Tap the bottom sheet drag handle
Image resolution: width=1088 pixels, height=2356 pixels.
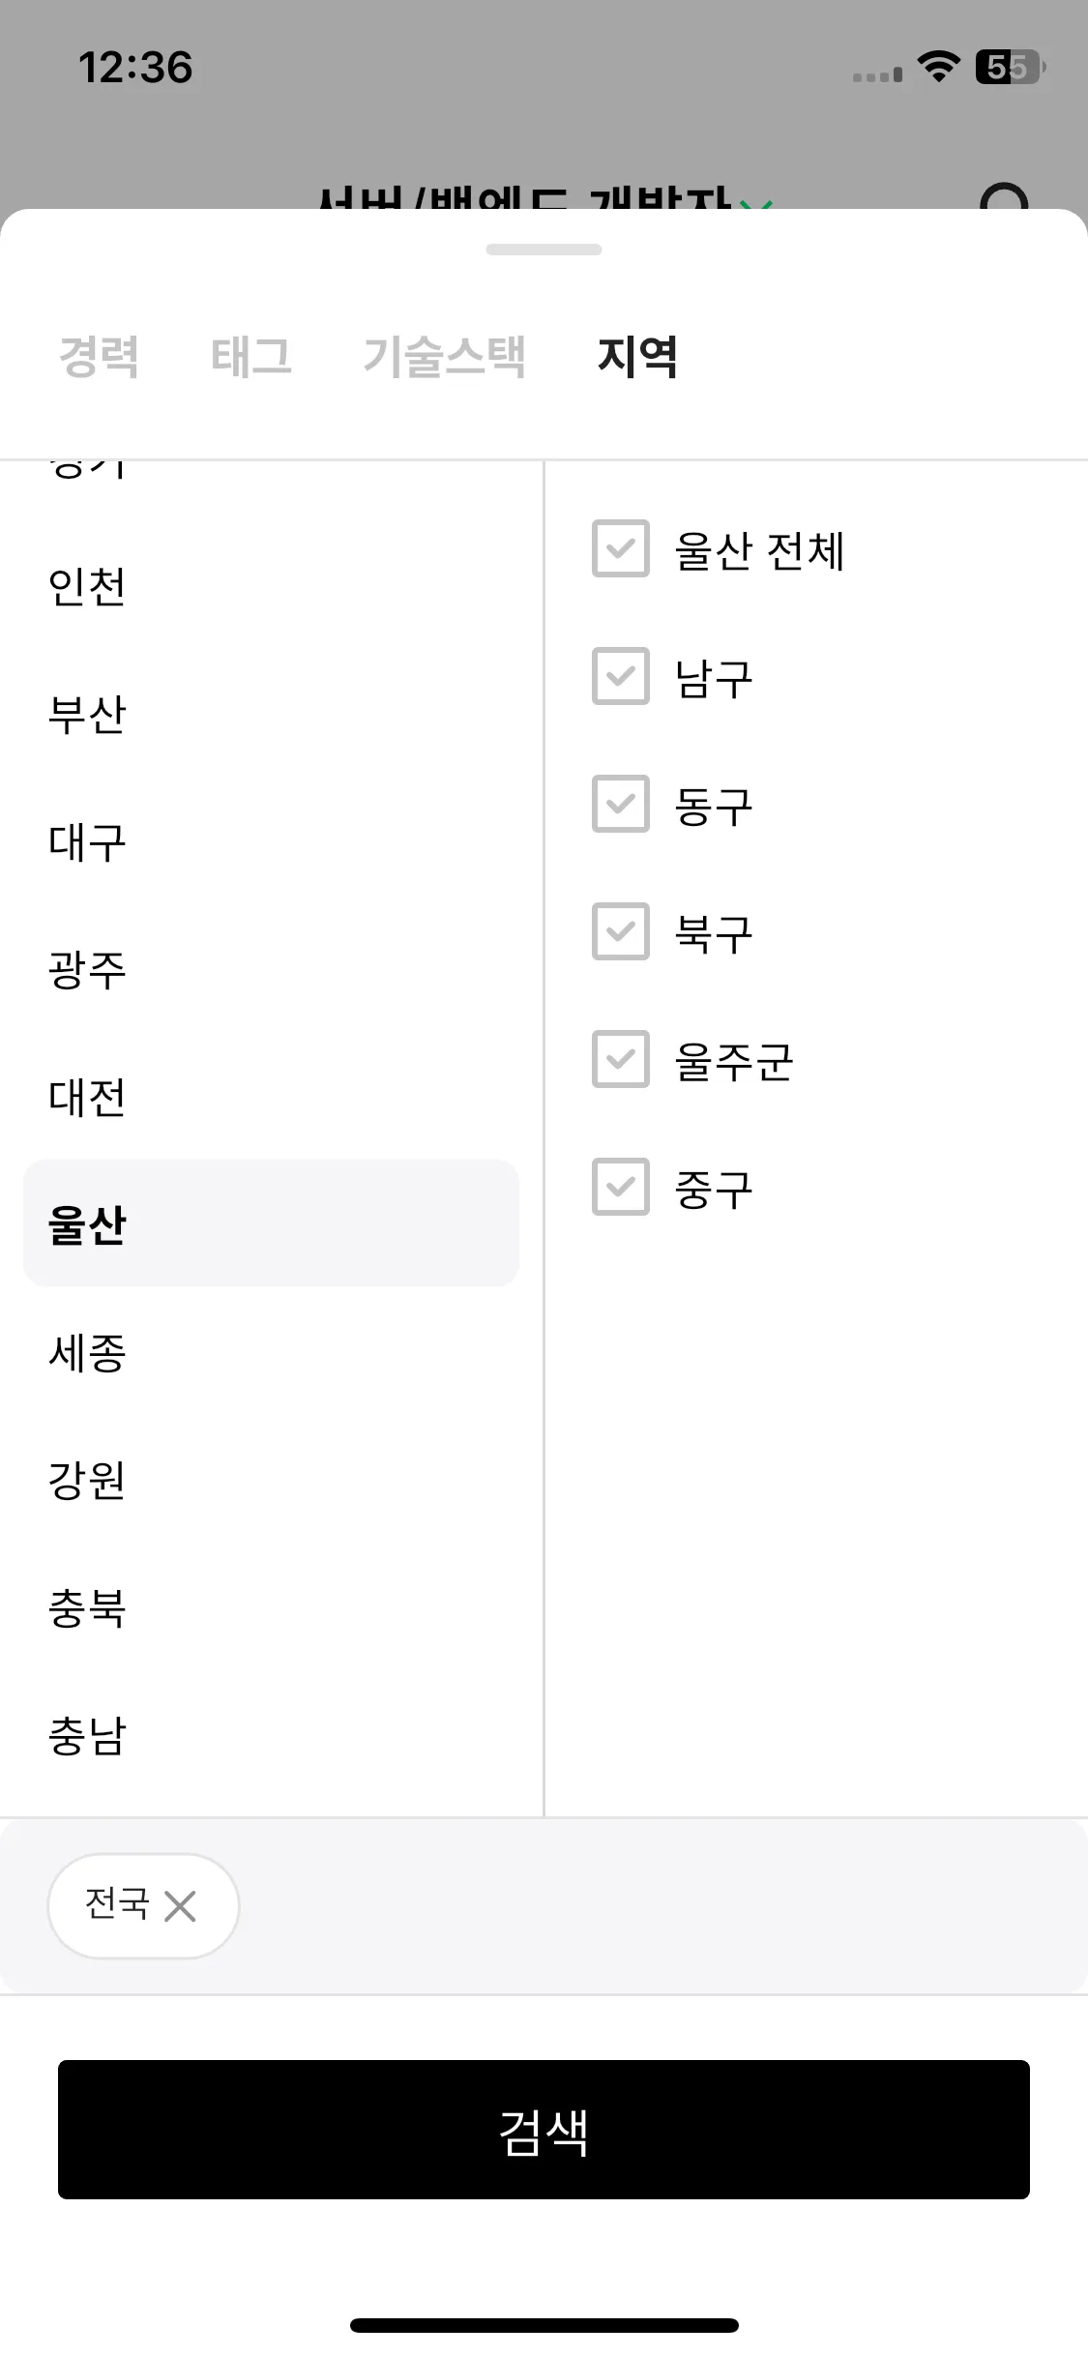click(x=544, y=250)
